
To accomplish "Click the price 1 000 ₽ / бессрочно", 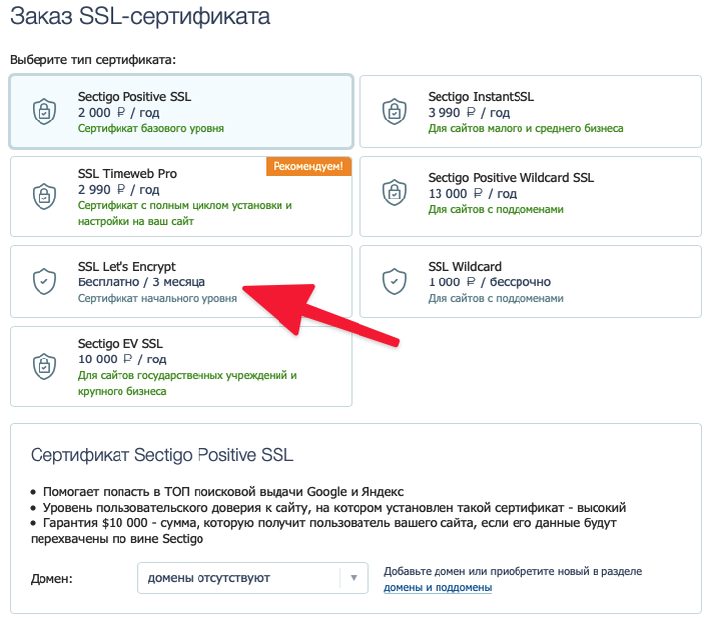I will [x=490, y=282].
